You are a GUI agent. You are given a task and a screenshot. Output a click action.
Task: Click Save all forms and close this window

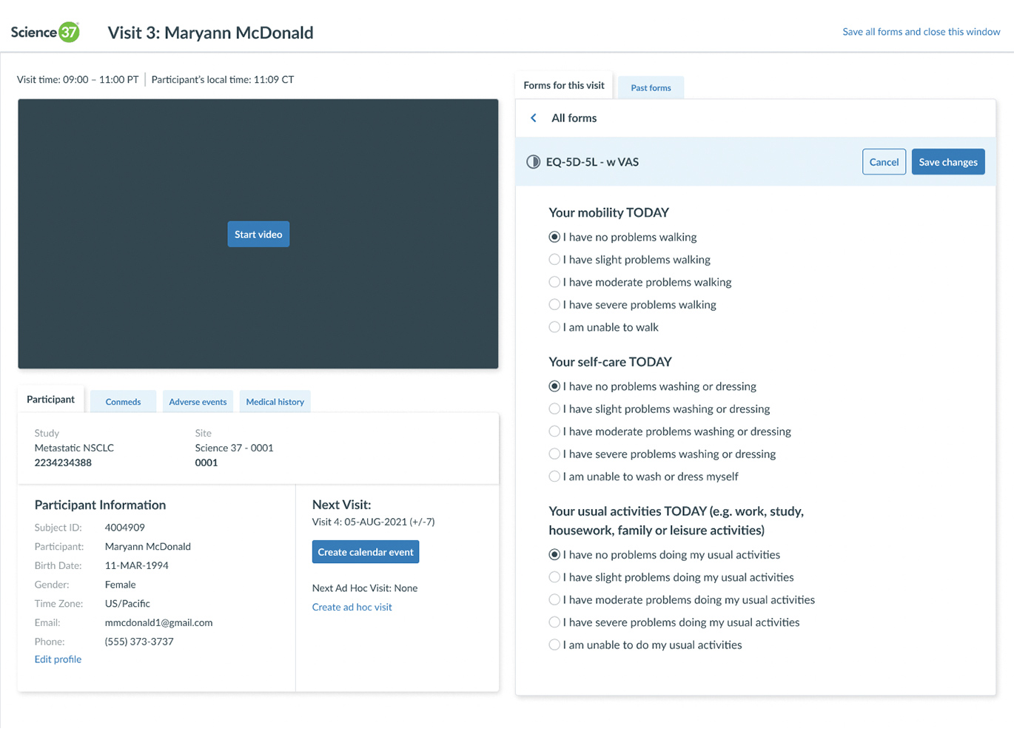[x=921, y=32]
